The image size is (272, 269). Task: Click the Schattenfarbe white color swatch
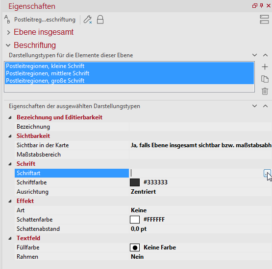tap(135, 220)
